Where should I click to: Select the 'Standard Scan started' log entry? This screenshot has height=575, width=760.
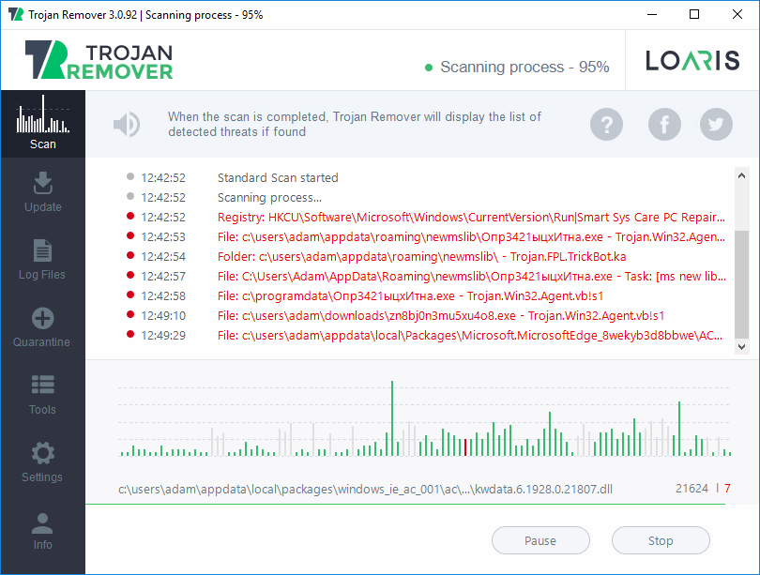click(x=278, y=178)
